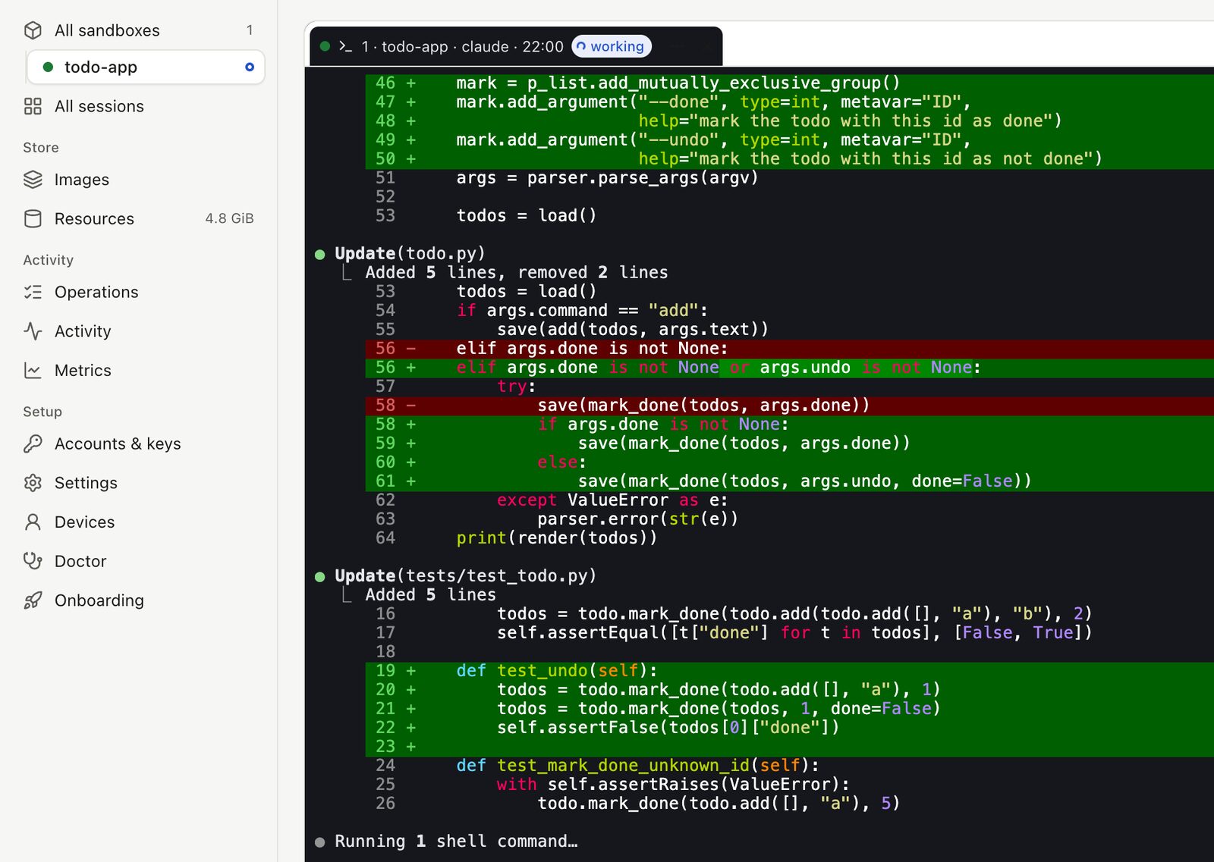
Task: Open Accounts & keys
Action: 139,444
